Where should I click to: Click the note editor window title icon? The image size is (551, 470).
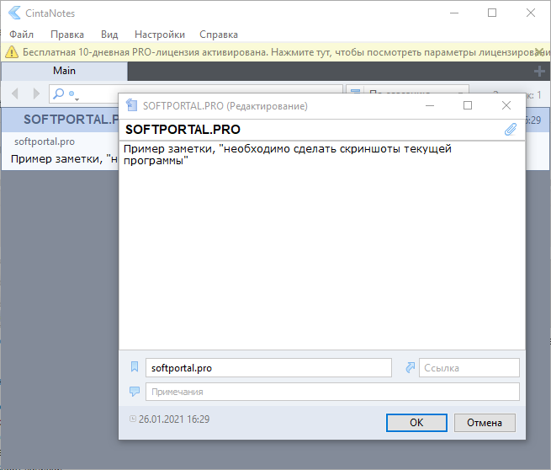[131, 105]
